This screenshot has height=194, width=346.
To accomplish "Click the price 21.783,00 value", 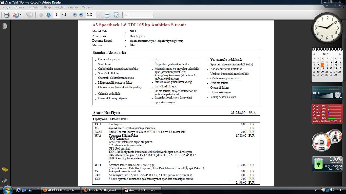I will click(x=238, y=113).
